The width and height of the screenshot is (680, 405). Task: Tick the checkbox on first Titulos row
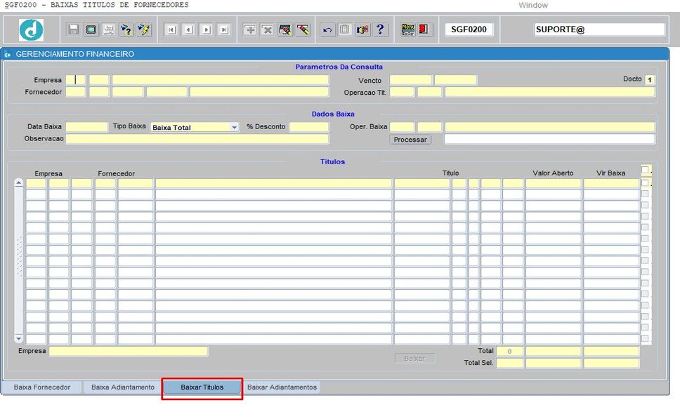click(x=645, y=182)
